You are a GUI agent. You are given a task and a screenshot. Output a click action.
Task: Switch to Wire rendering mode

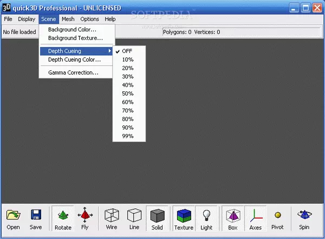tap(112, 218)
